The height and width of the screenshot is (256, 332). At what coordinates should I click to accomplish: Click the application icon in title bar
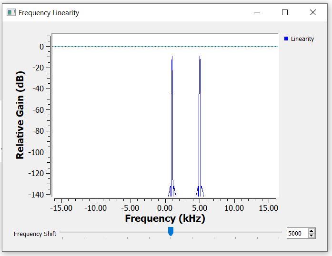click(10, 12)
